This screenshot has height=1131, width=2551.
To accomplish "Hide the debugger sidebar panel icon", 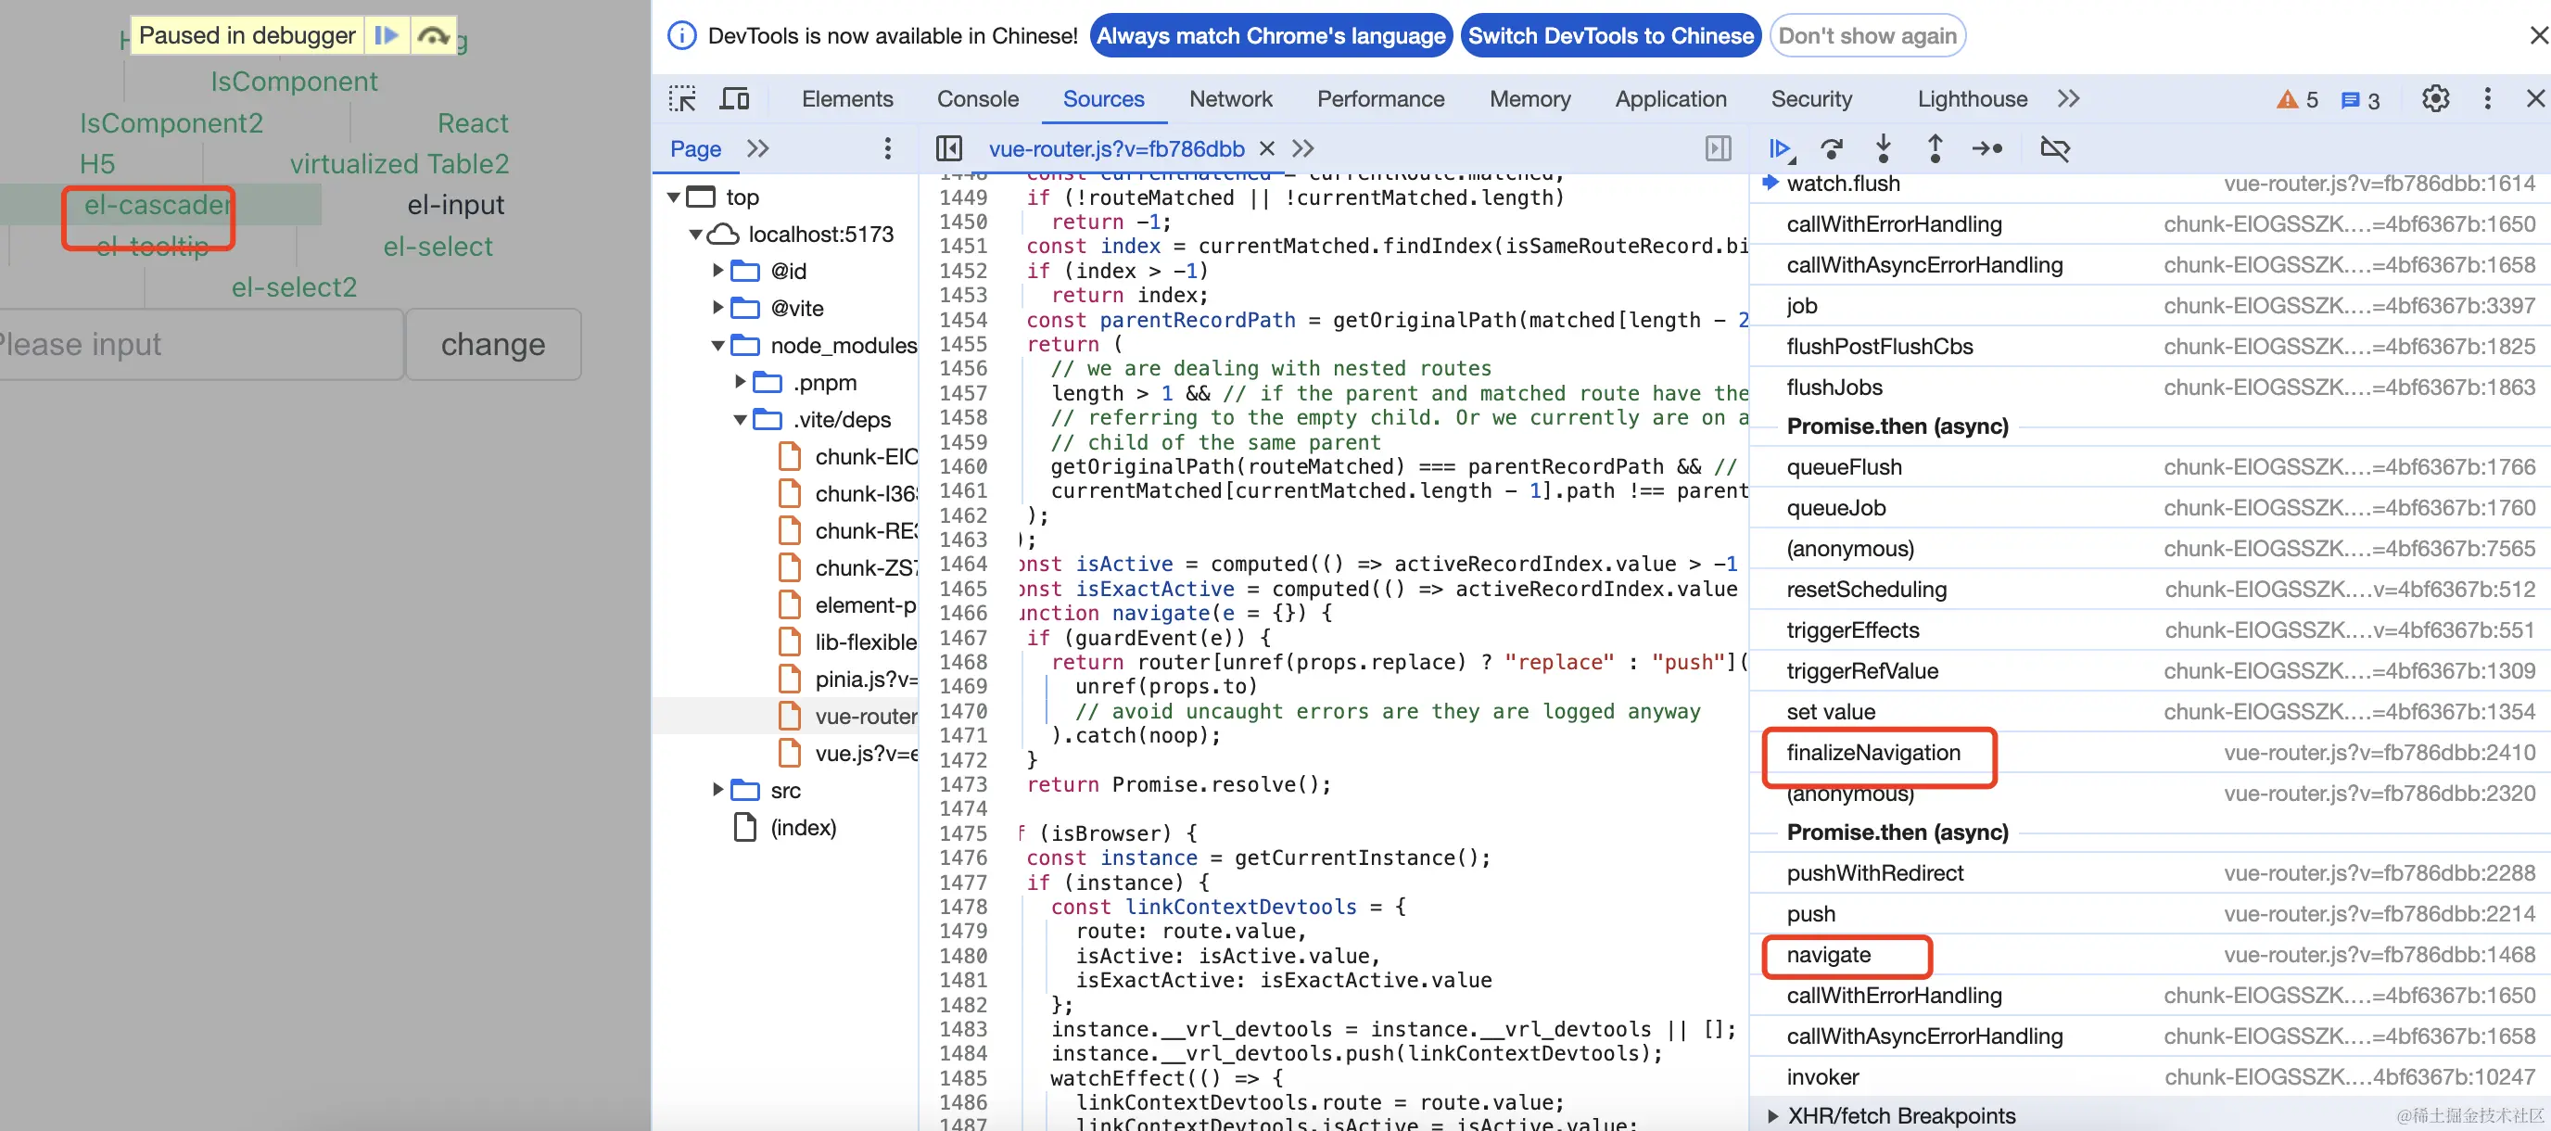I will click(x=1719, y=148).
